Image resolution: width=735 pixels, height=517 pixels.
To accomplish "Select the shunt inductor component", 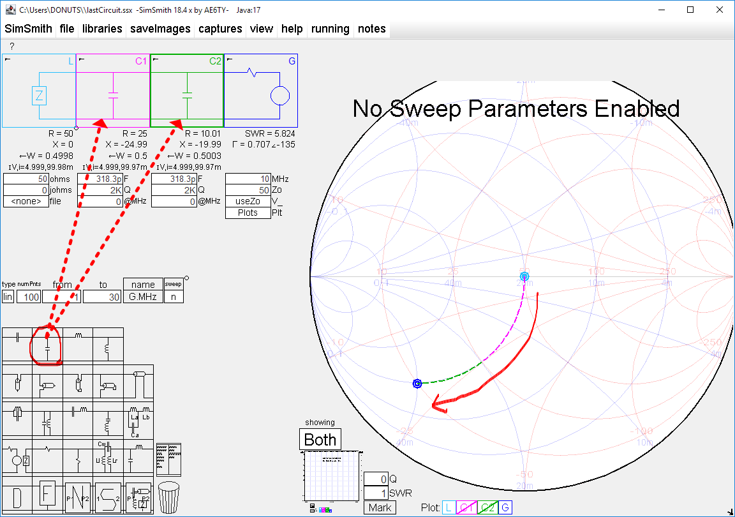I will [108, 345].
